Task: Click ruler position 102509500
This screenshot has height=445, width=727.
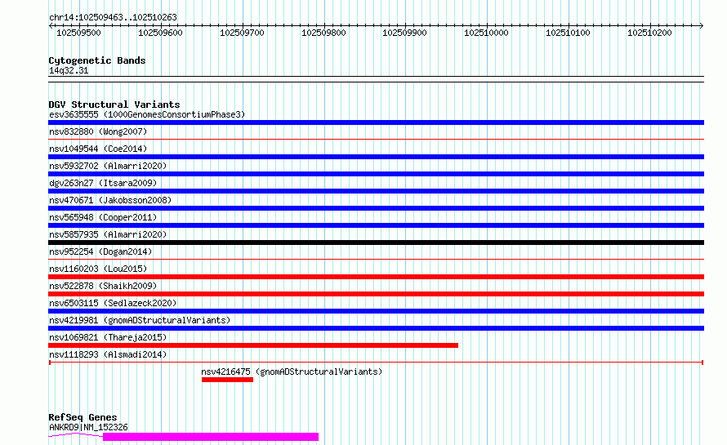Action: coord(78,33)
